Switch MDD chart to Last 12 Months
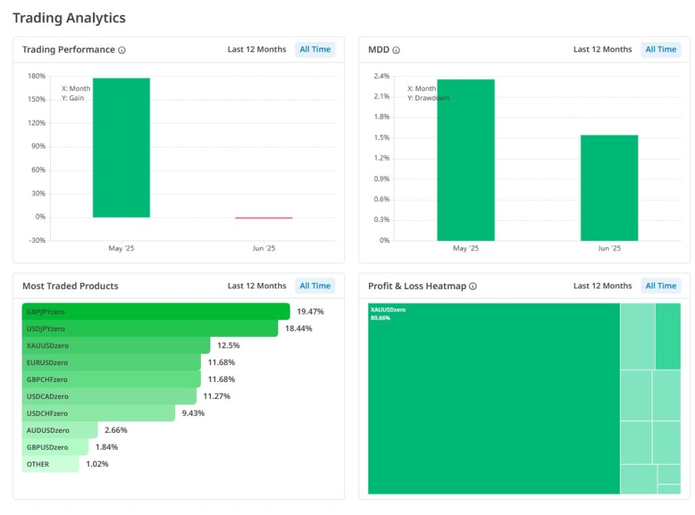 [x=602, y=50]
